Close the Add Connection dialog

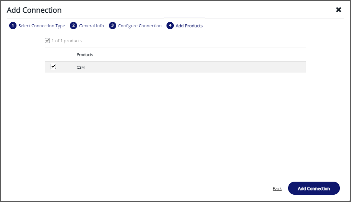[338, 10]
